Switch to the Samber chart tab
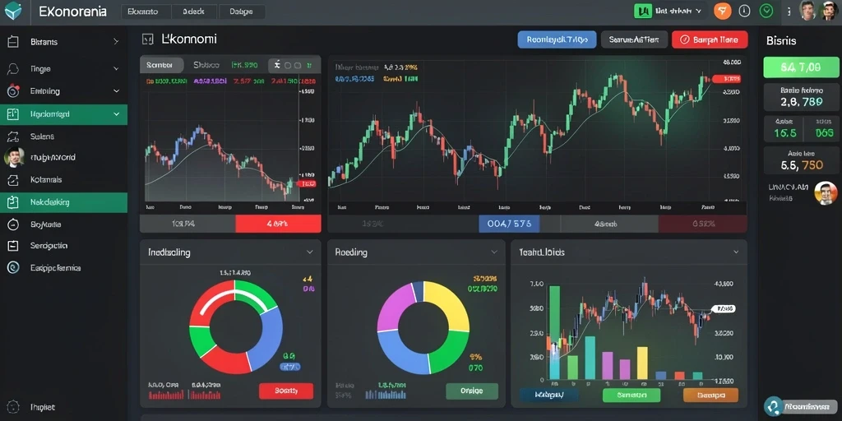Viewport: 842px width, 421px height. coord(162,65)
